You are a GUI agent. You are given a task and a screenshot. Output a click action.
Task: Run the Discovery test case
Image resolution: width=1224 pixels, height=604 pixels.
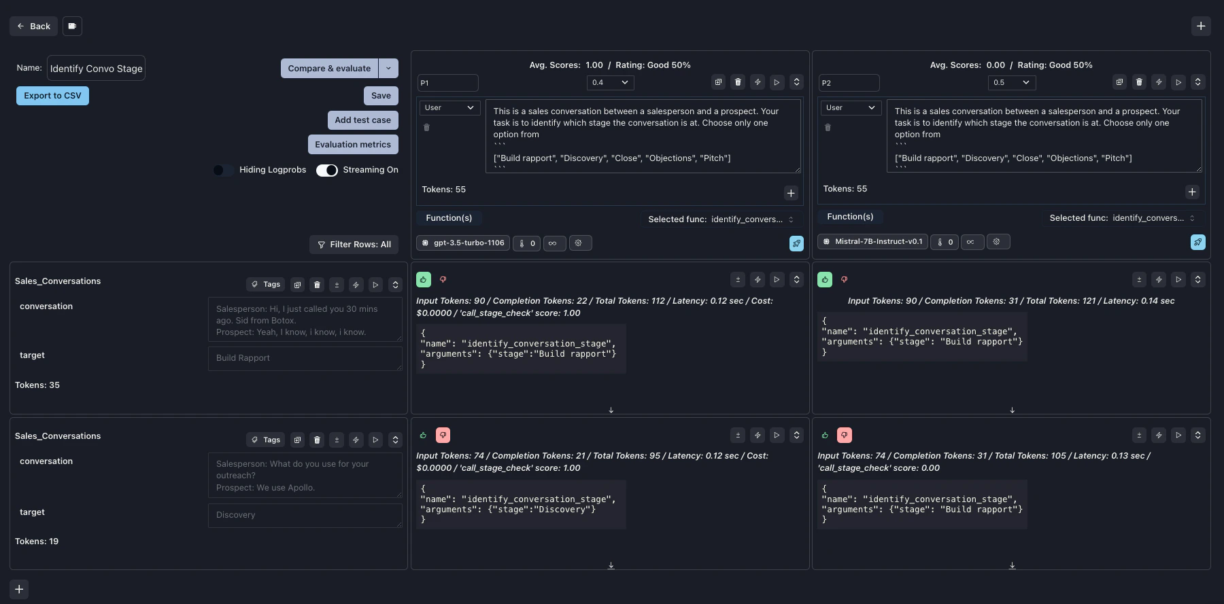(375, 440)
